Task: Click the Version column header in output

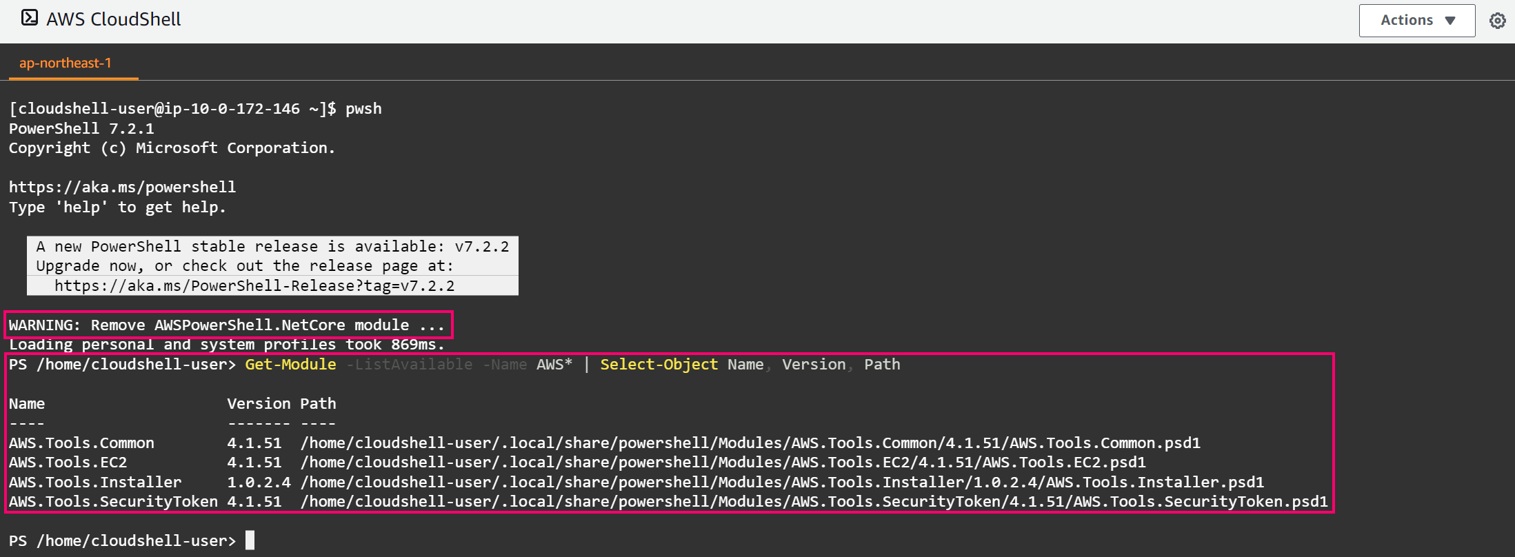Action: coord(259,404)
